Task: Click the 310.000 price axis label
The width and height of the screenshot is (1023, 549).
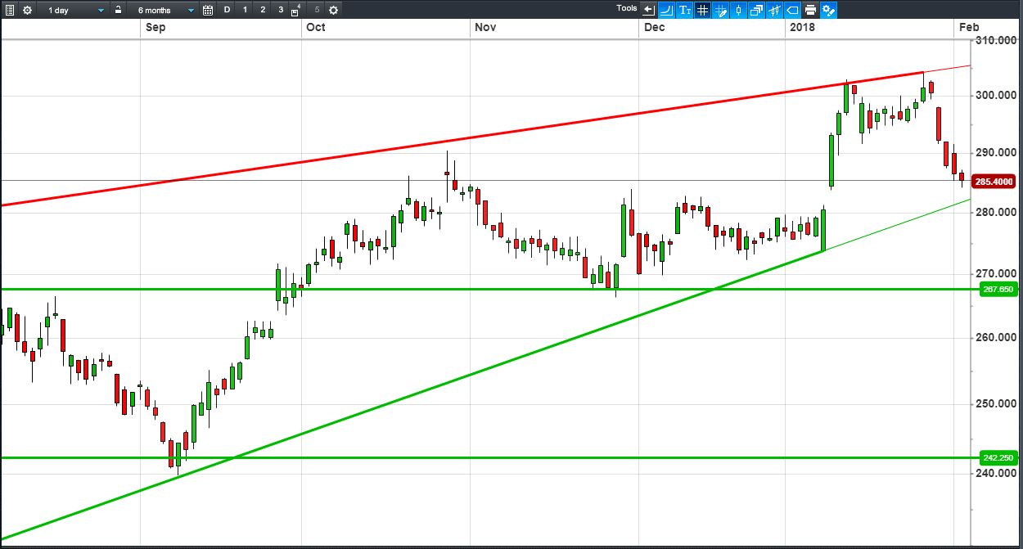Action: tap(998, 40)
